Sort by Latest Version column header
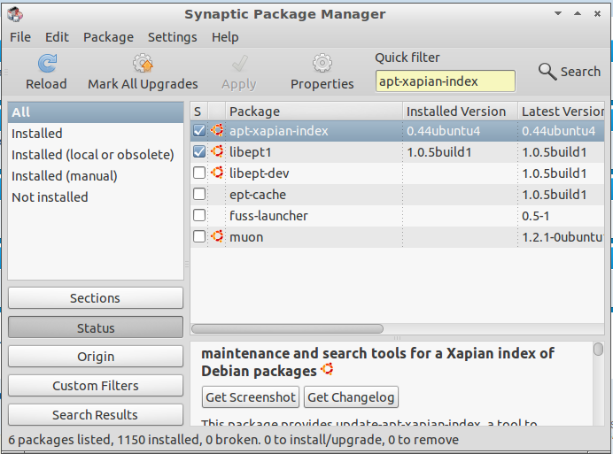Viewport: 613px width, 454px height. pos(562,112)
